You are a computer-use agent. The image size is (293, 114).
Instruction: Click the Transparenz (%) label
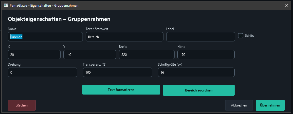[x=95, y=65]
